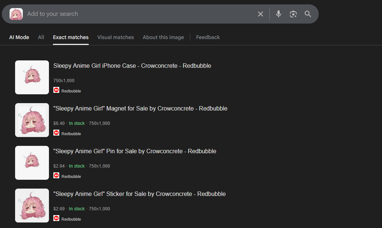This screenshot has width=382, height=228.
Task: Switch to AI Mode tab
Action: point(19,37)
